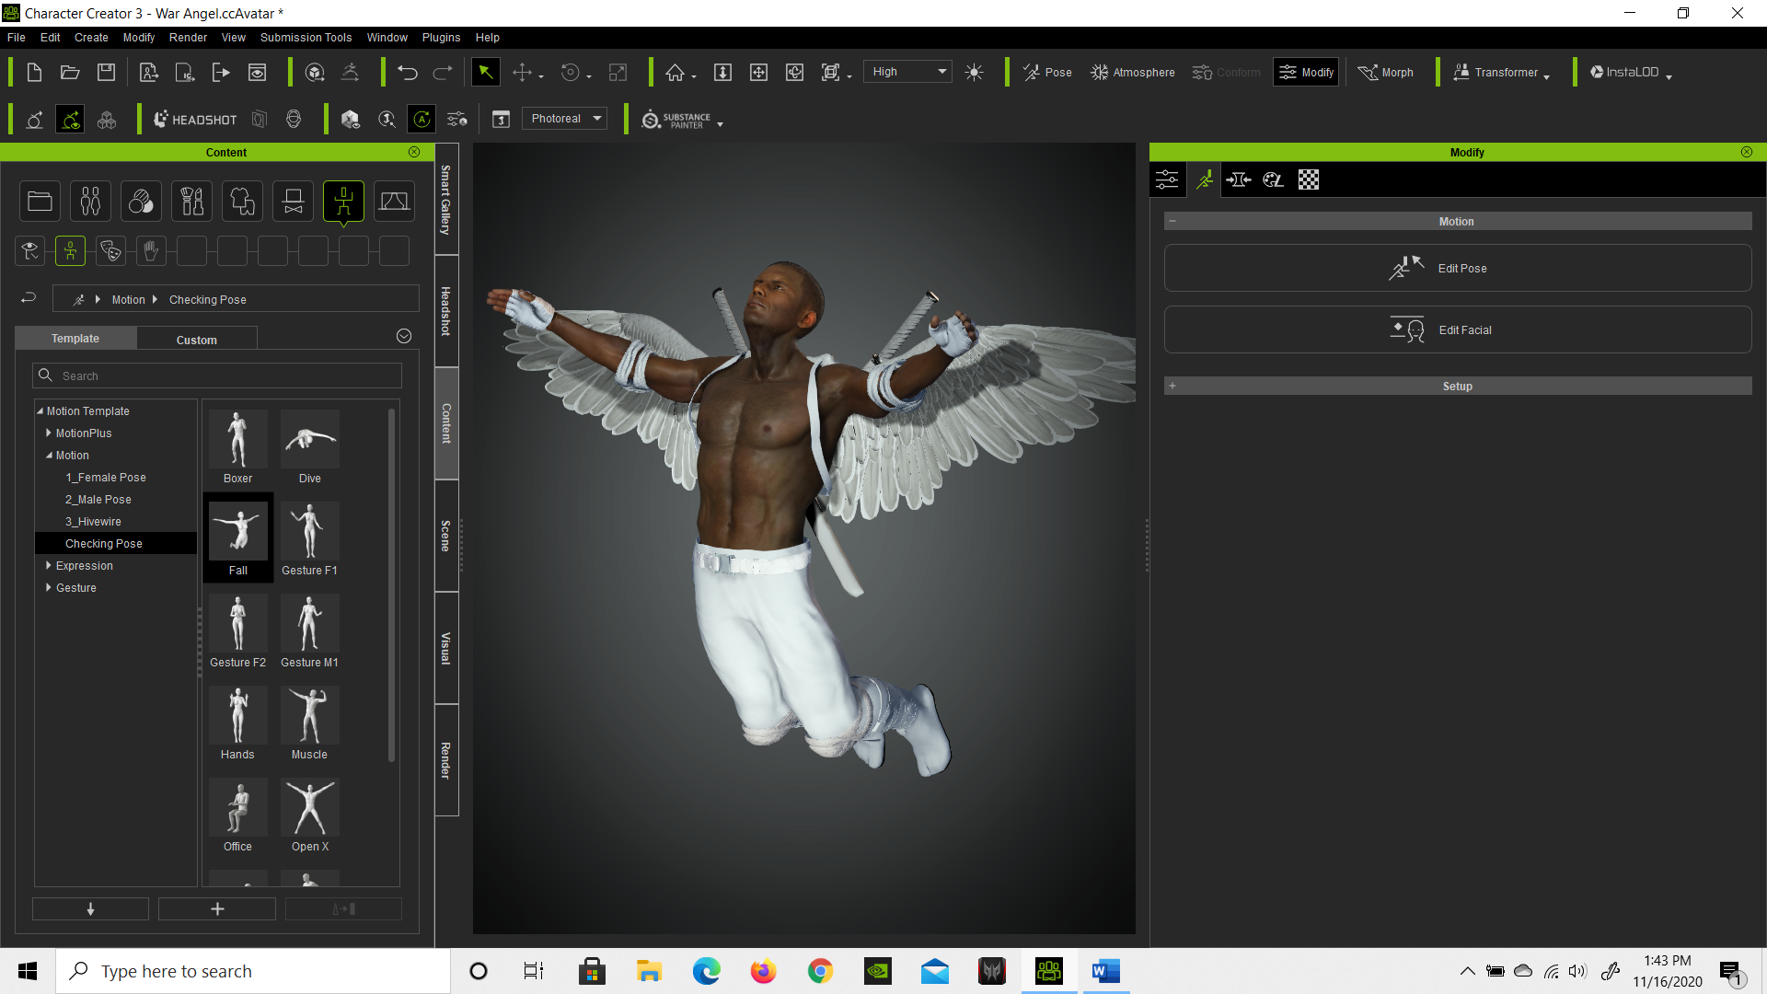Open the Render menu
Viewport: 1767px width, 994px height.
188,38
